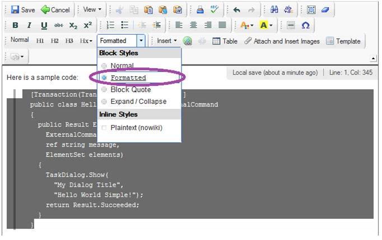Align text right
382x240 pixels.
point(208,25)
